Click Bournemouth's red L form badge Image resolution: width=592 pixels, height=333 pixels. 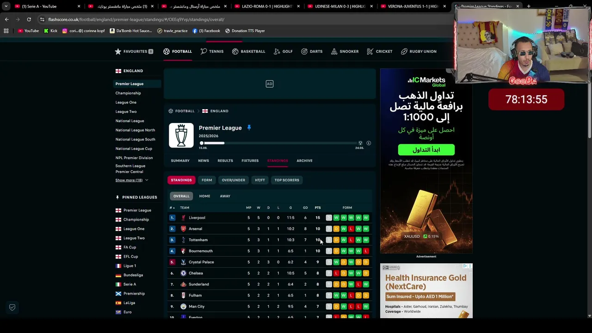tap(366, 251)
